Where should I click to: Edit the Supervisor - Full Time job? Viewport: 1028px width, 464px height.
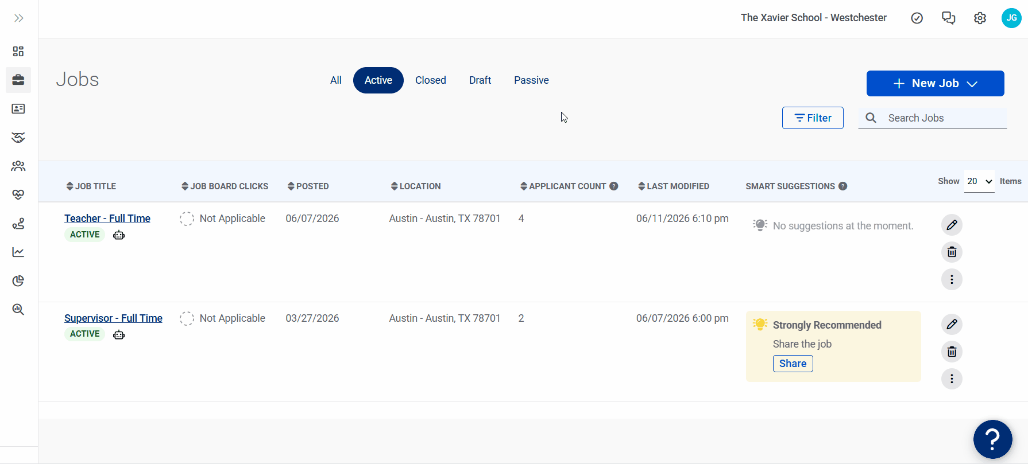tap(952, 325)
